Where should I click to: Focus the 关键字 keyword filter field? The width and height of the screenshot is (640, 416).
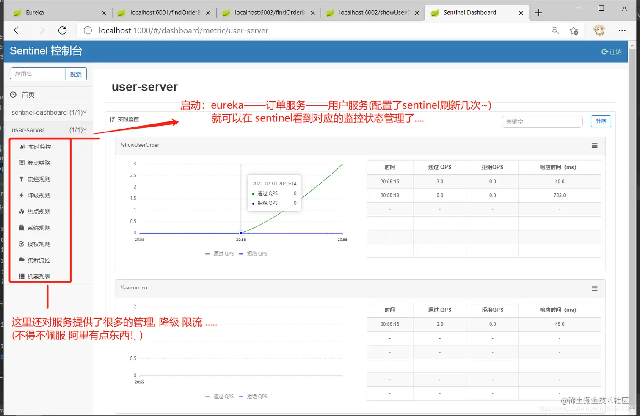(542, 121)
